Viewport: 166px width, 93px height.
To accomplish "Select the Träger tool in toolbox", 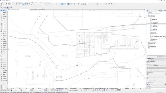I will click(x=3, y=22).
